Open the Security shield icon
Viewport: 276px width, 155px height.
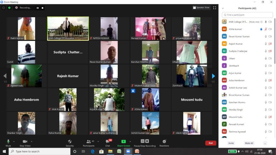pos(70,142)
